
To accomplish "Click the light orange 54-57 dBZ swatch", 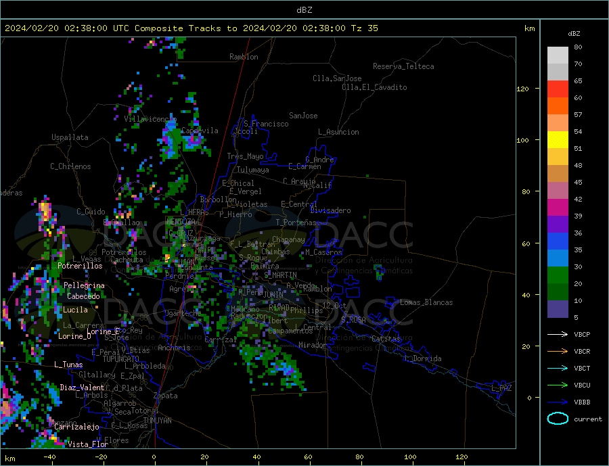I will pyautogui.click(x=558, y=122).
